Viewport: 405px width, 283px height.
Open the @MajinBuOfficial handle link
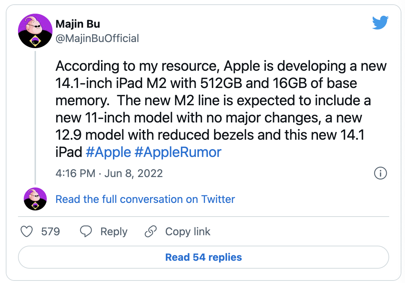point(97,38)
